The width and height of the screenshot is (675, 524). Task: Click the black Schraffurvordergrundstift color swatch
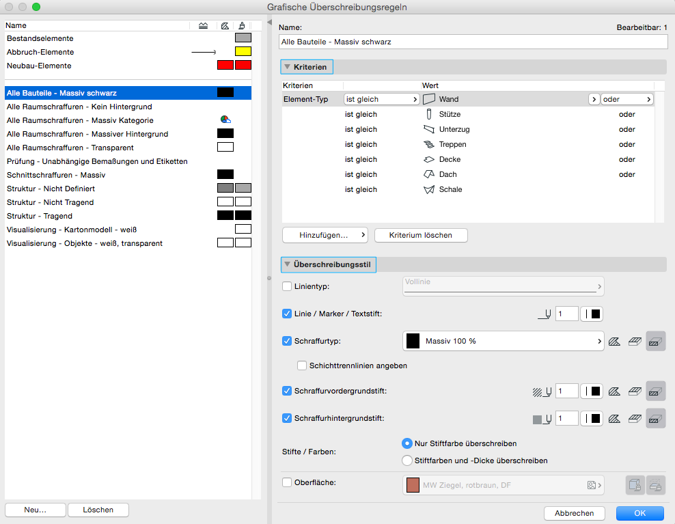coord(596,391)
